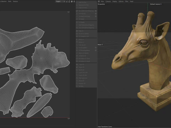
Task: Click the Default Camera label
Action: (156, 4)
